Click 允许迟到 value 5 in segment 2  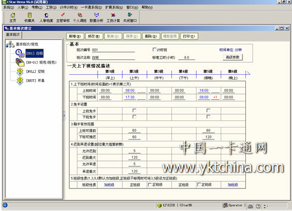pos(134,151)
